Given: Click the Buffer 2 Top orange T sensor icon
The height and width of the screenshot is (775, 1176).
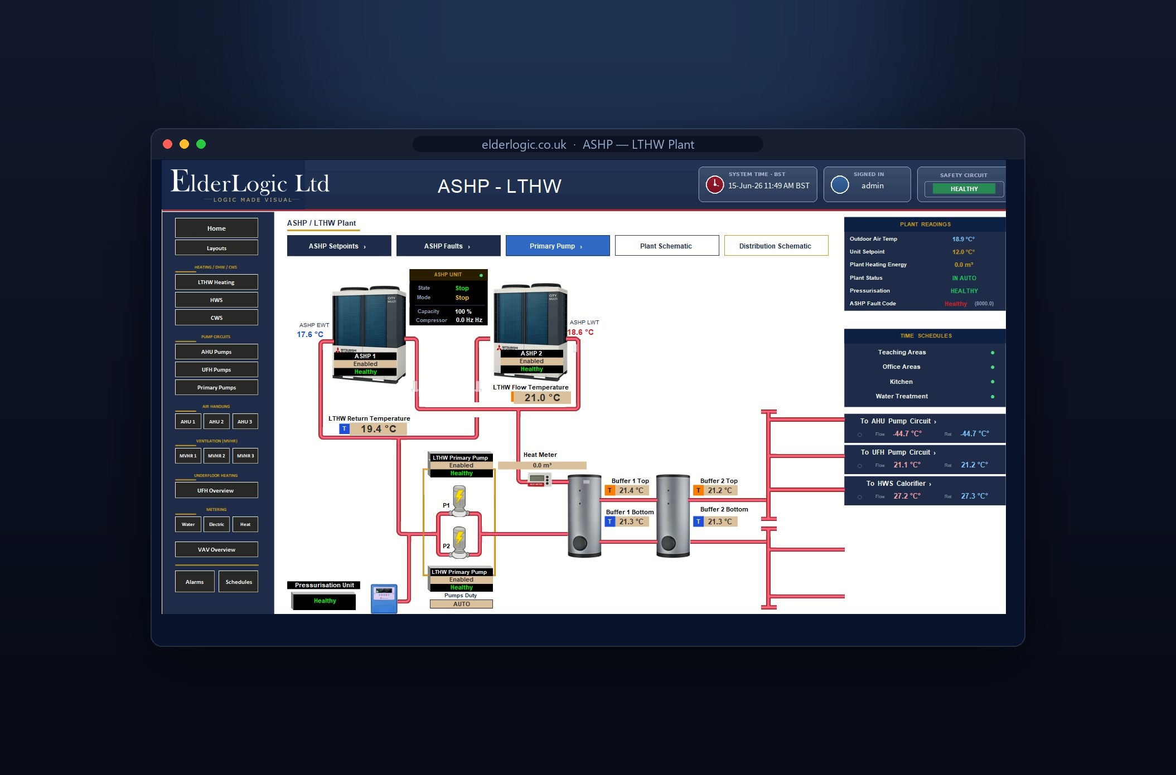Looking at the screenshot, I should tap(698, 490).
